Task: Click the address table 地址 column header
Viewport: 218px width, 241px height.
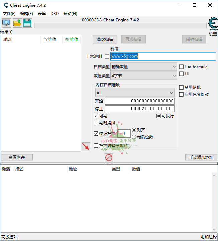Action: click(89, 169)
